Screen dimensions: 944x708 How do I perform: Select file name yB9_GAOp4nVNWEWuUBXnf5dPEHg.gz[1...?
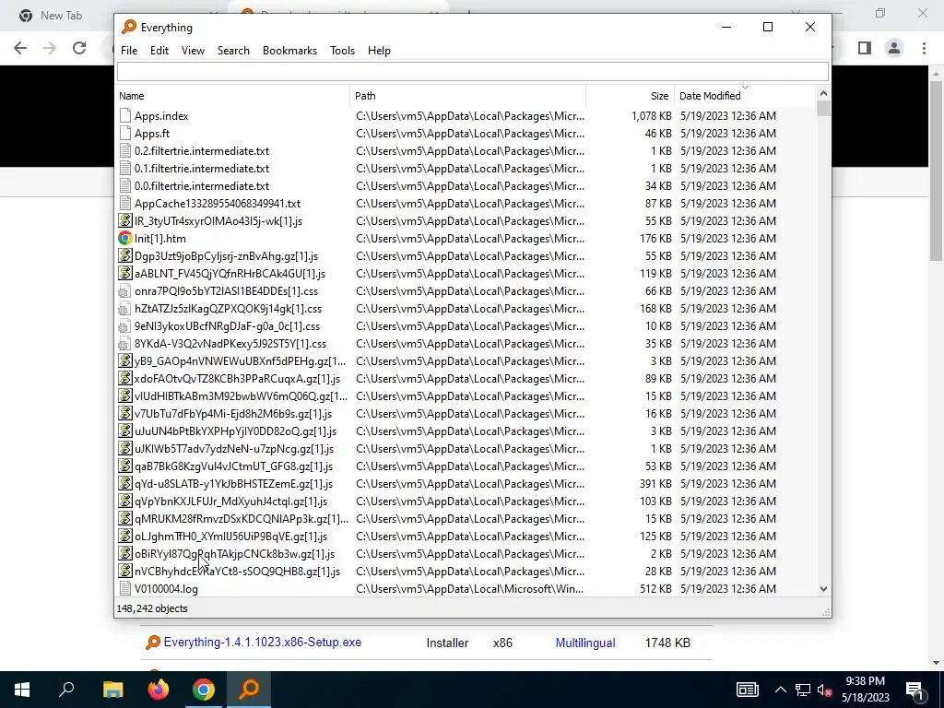[x=241, y=361]
